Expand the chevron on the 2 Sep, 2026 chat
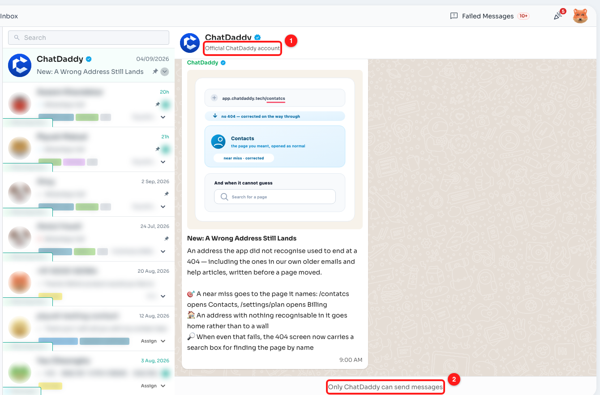The image size is (600, 395). (163, 207)
